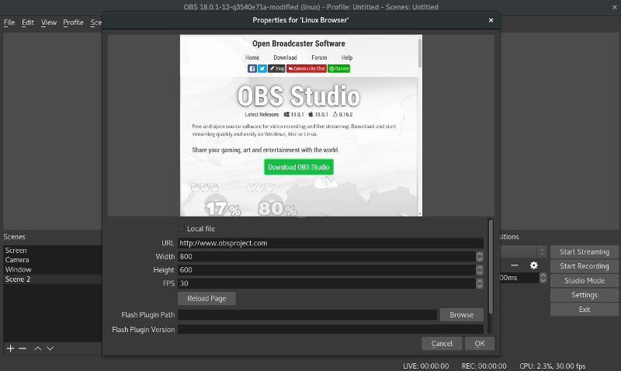Decrease the Width spinner value
Viewport: 621px width, 371px height.
(x=480, y=259)
